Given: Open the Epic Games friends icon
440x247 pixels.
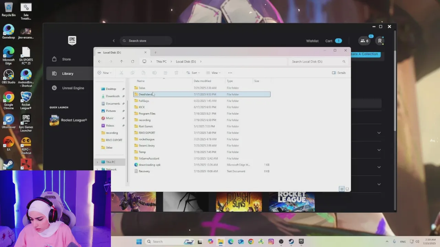Looking at the screenshot, I should (x=364, y=41).
